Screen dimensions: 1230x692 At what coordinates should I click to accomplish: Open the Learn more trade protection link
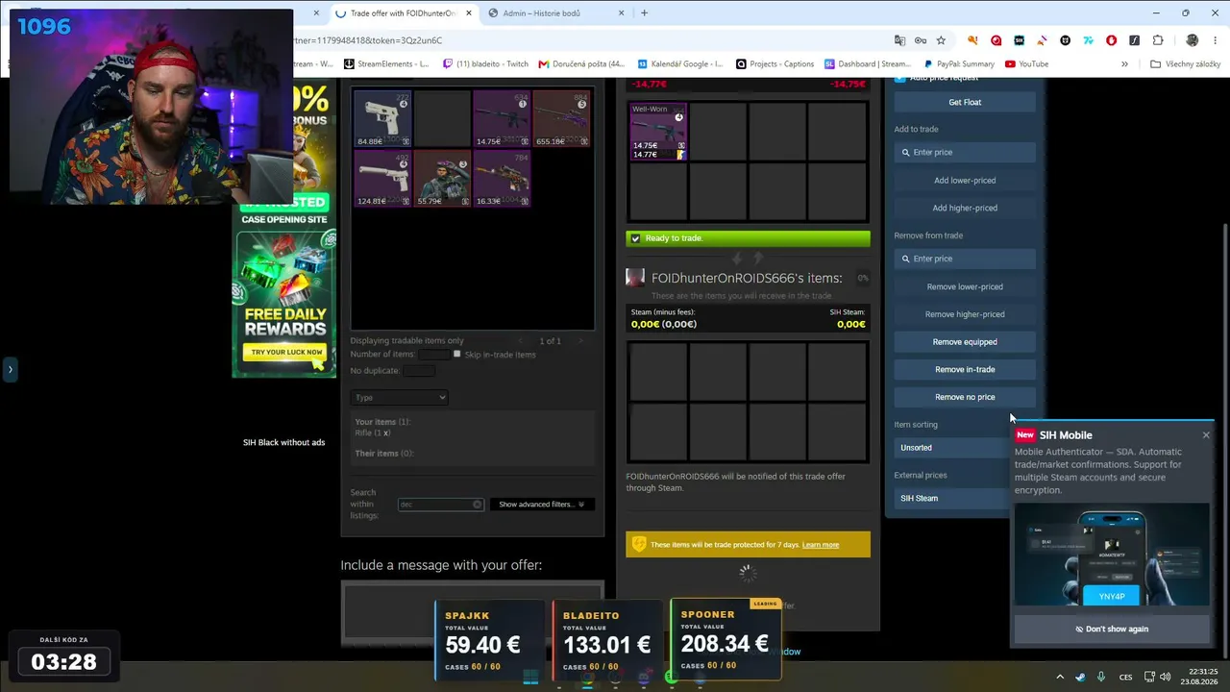tap(821, 545)
